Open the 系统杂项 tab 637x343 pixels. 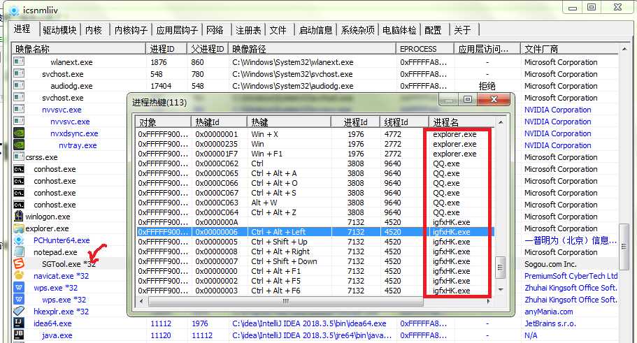[x=357, y=30]
